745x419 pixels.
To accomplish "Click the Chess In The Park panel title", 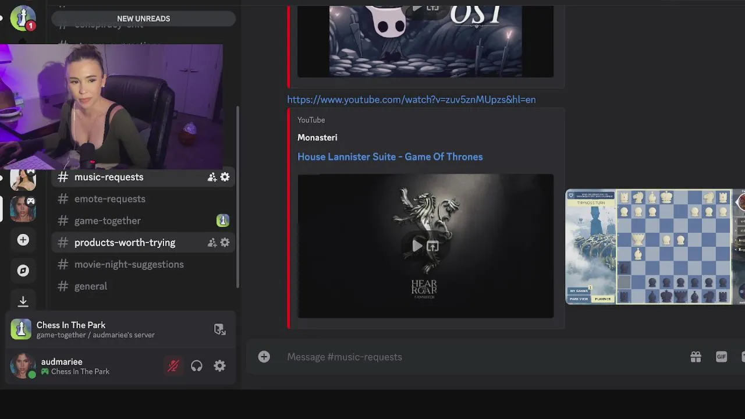I will [71, 325].
